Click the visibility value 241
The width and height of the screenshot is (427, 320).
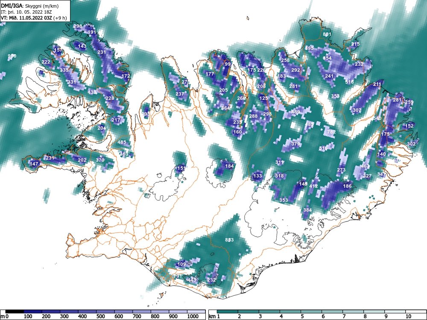click(x=329, y=76)
